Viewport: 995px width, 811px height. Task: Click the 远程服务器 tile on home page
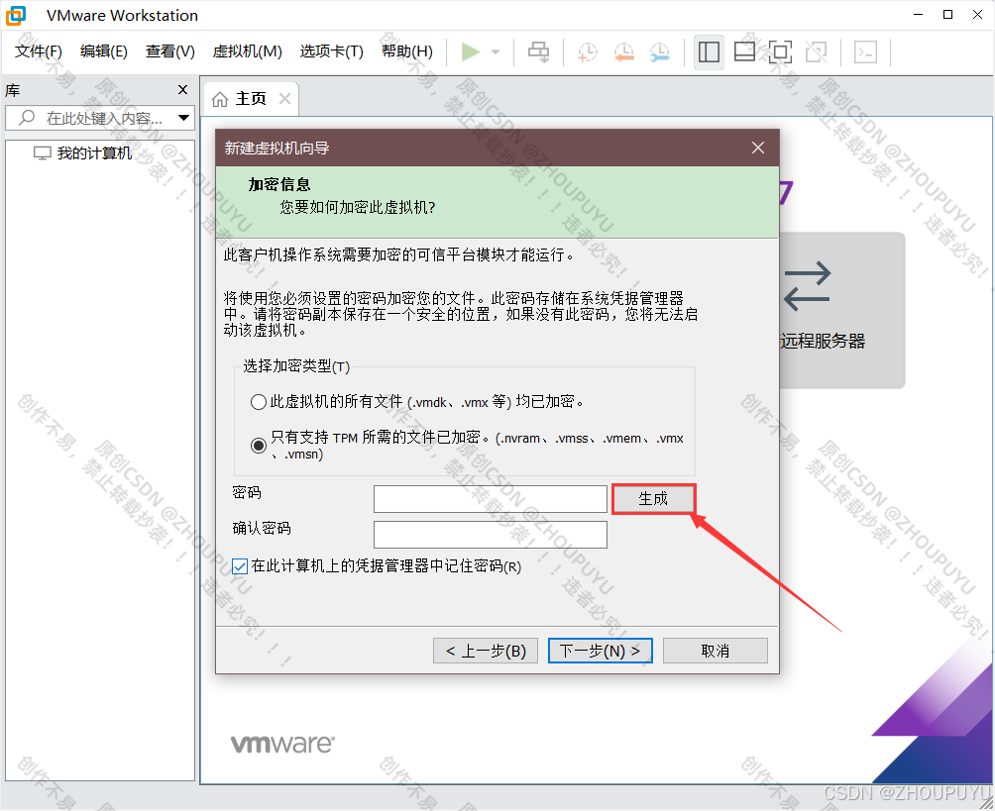[x=842, y=310]
